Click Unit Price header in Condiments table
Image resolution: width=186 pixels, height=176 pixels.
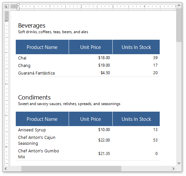[x=91, y=119]
